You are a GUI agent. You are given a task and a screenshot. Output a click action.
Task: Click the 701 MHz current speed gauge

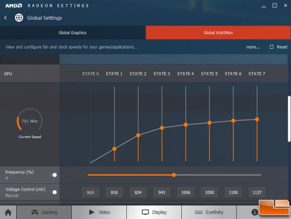click(x=30, y=120)
